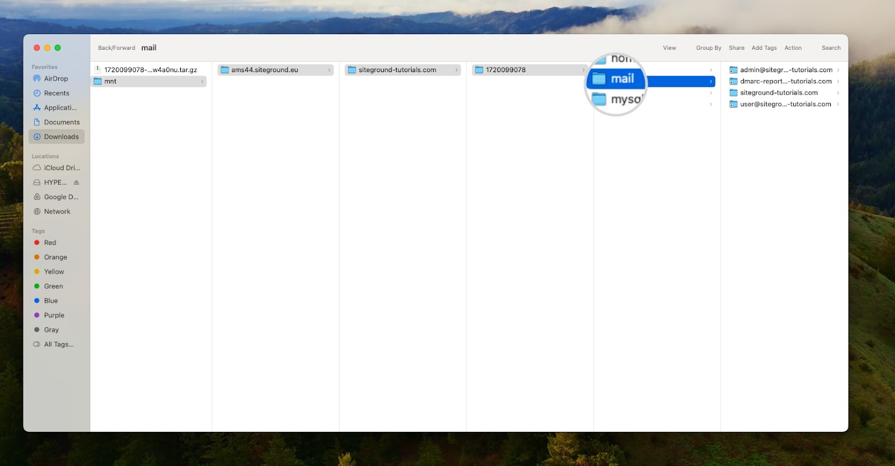Screen dimensions: 895x466
Task: Open Documents in the sidebar
Action: (56, 123)
